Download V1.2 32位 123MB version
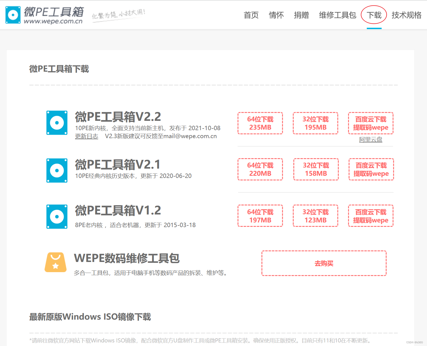427x346 pixels. (x=315, y=216)
